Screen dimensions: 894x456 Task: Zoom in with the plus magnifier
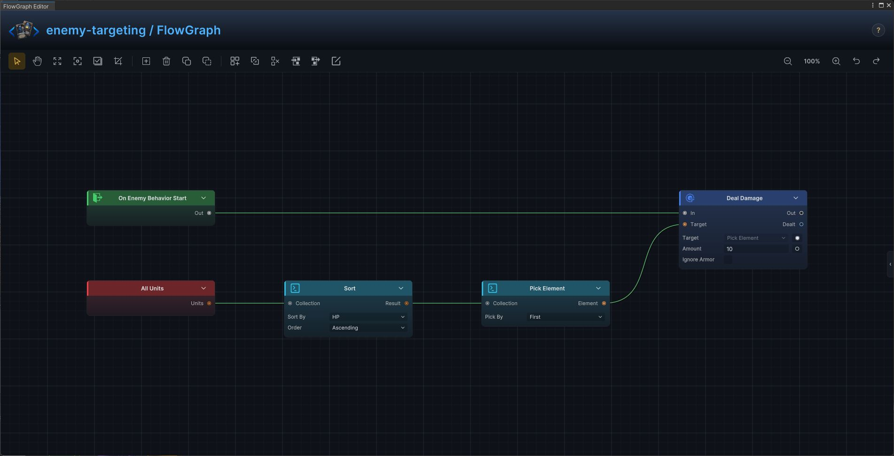836,61
